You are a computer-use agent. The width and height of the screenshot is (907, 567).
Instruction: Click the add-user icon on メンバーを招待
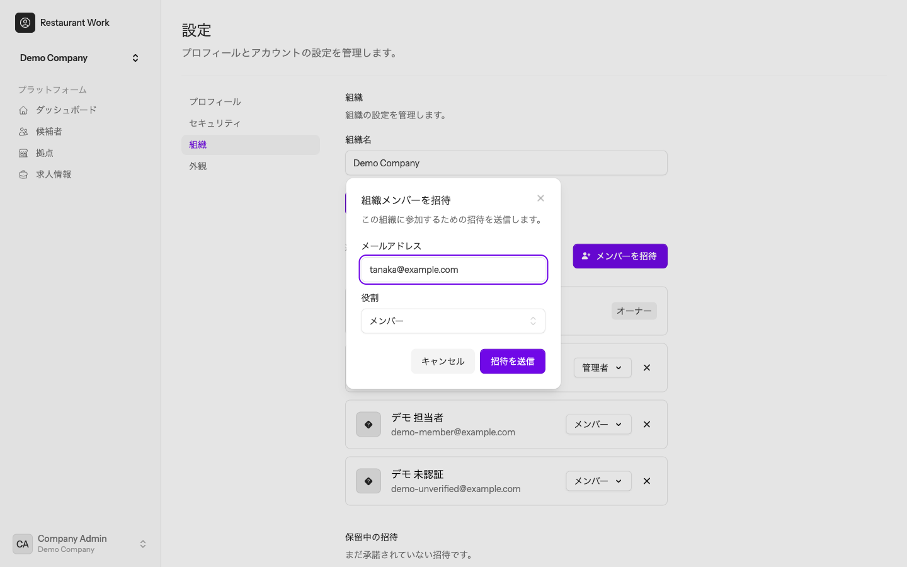pos(586,256)
